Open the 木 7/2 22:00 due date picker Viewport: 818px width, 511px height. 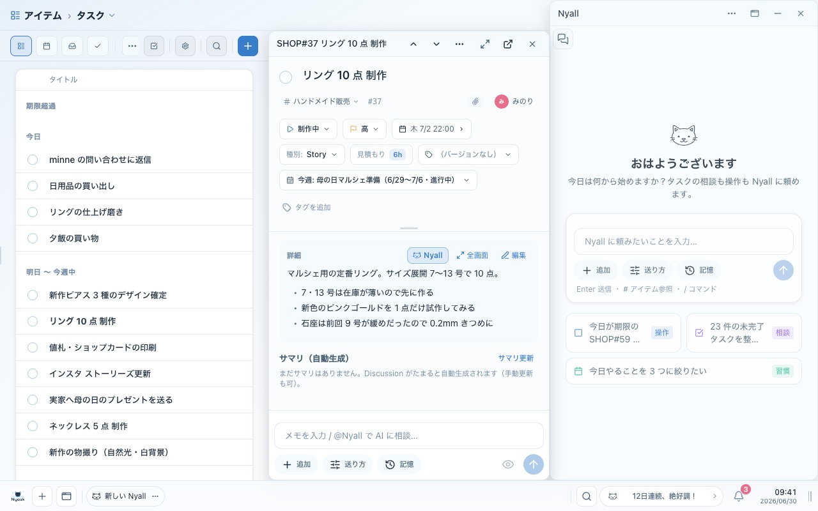click(x=431, y=129)
